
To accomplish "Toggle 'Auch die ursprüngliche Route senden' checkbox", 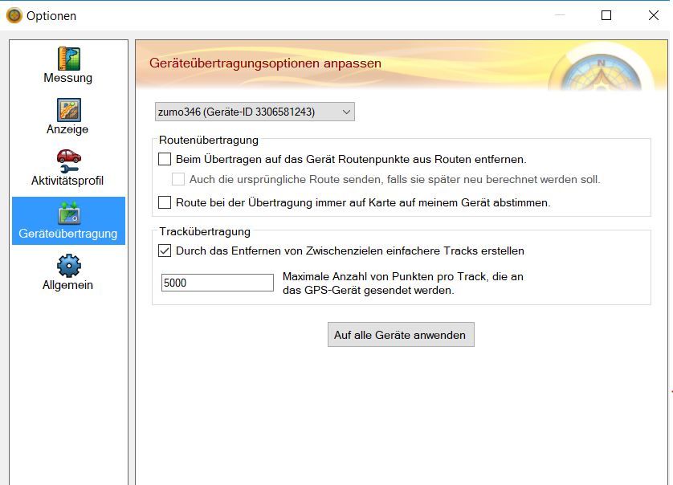I will click(x=178, y=180).
